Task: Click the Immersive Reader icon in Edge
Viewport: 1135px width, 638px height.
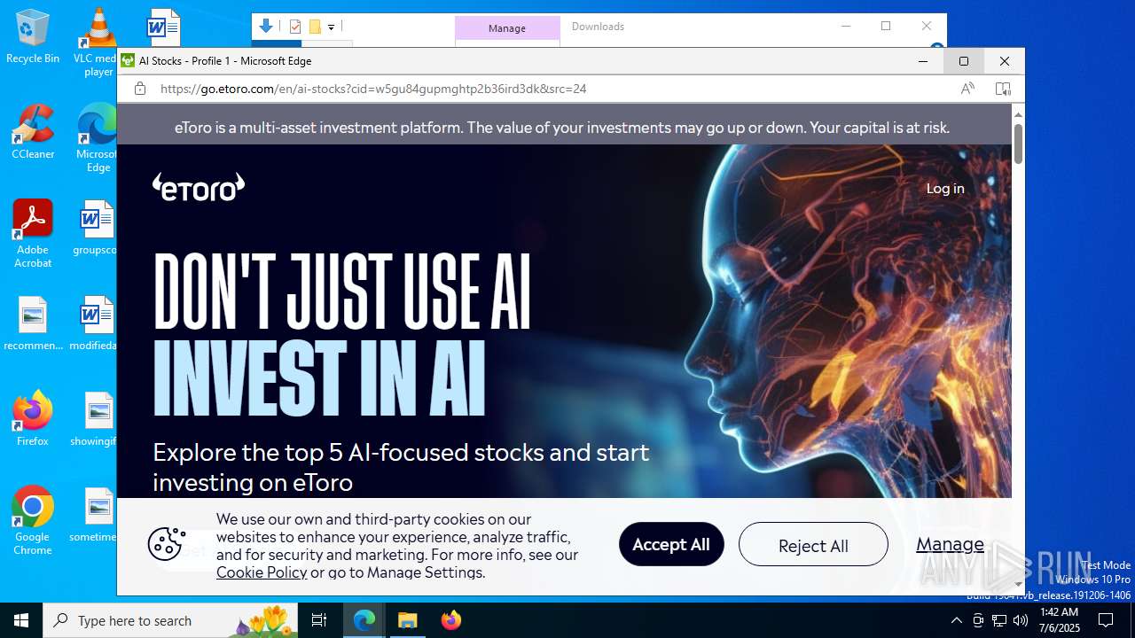Action: [x=1003, y=89]
